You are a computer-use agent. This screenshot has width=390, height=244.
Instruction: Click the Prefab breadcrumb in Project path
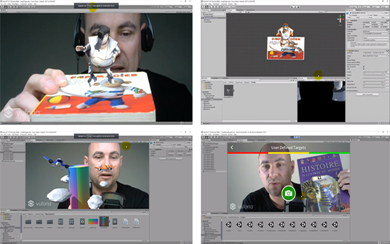[253, 82]
